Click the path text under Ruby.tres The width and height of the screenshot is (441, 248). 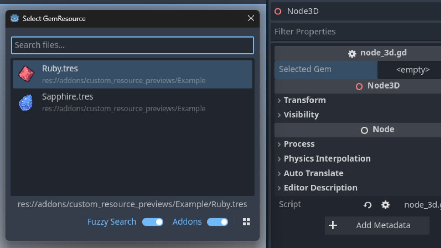pyautogui.click(x=124, y=81)
